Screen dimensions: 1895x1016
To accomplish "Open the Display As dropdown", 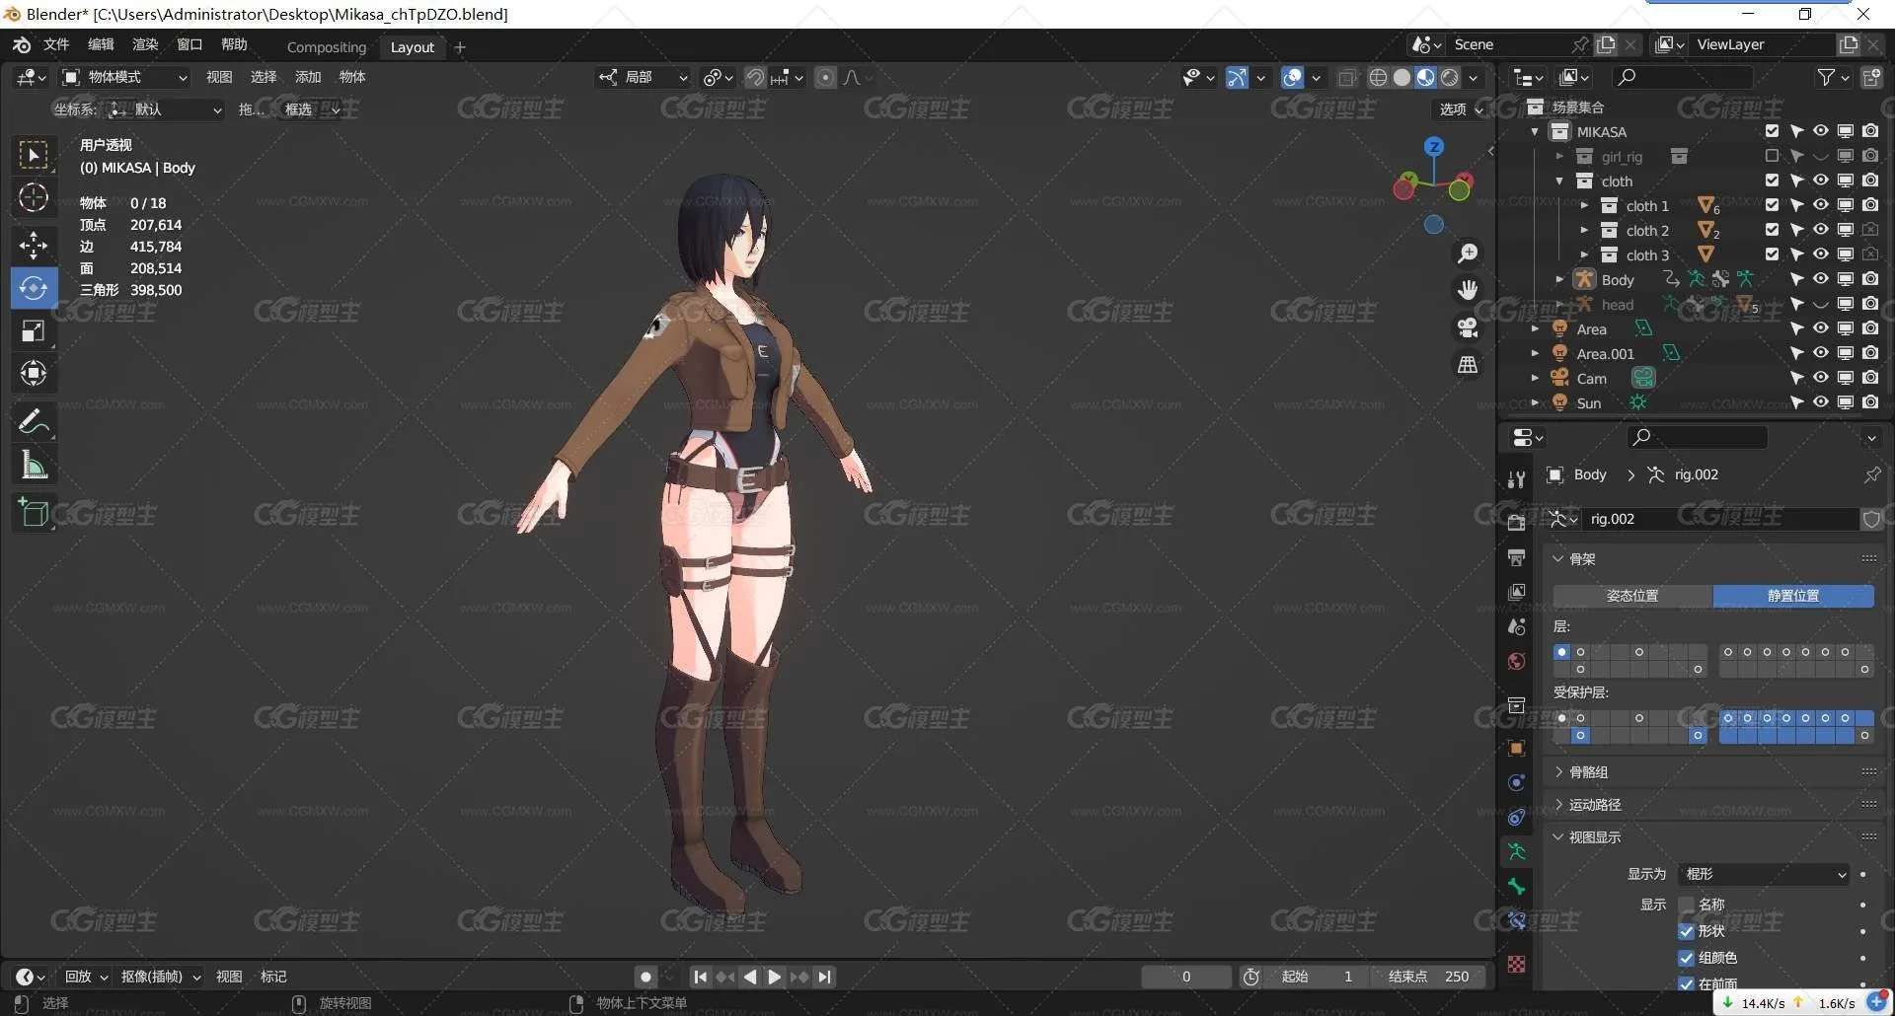I will pyautogui.click(x=1764, y=874).
